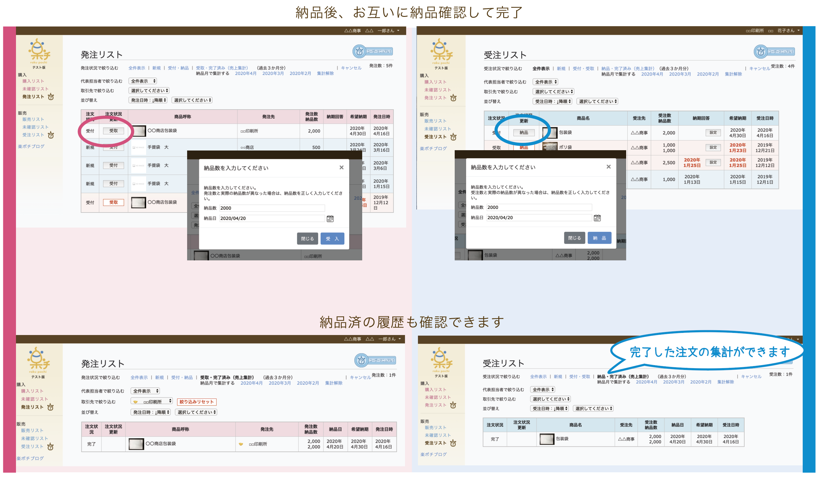Image resolution: width=819 pixels, height=478 pixels.
Task: Open 購入リスト sidebar link in lower 受注リスト screen
Action: [x=435, y=390]
